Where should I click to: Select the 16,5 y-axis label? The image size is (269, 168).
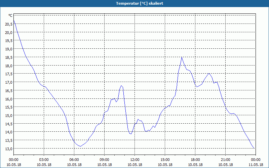9,91
